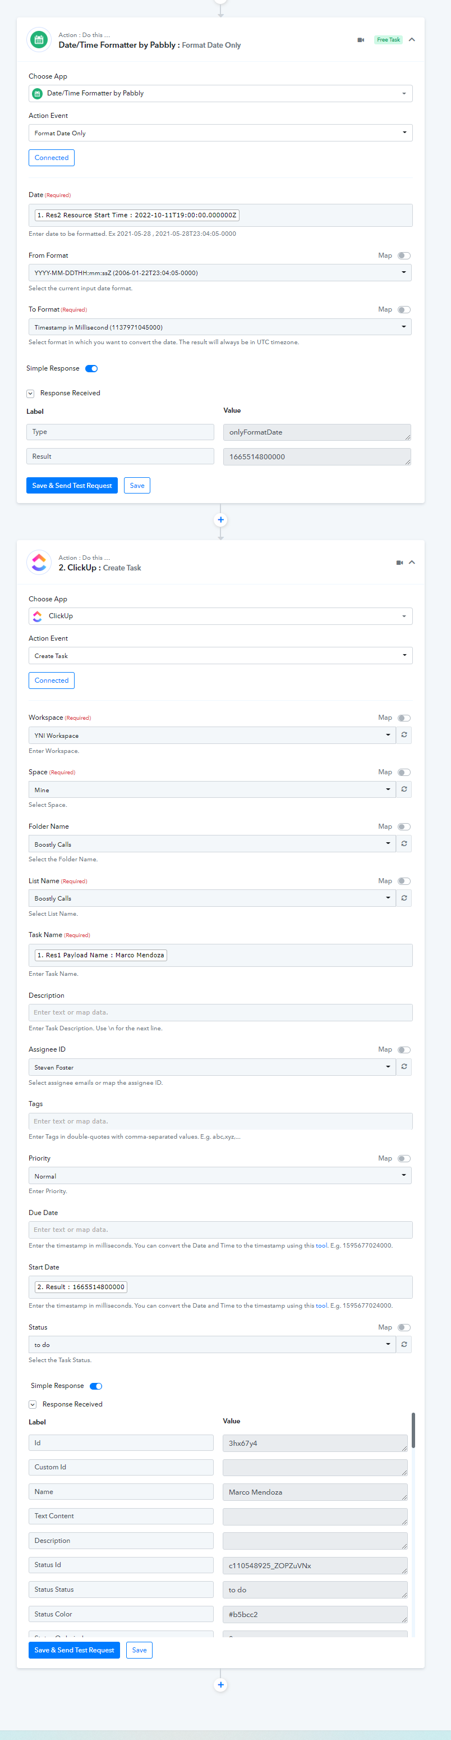Click the Id value 3hx67y4 field

(x=315, y=1444)
